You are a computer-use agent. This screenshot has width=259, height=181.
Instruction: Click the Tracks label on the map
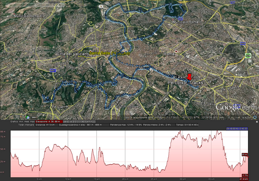[196, 83]
